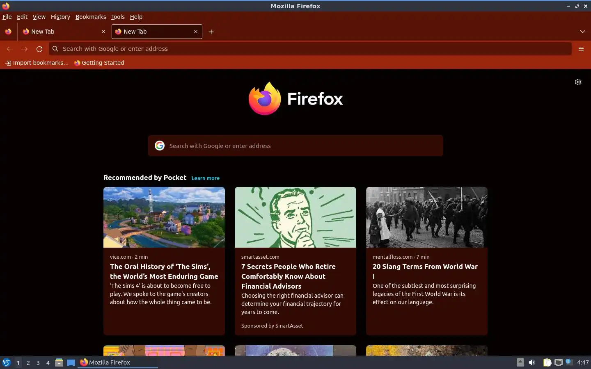The image size is (591, 369).
Task: Switch to workspace 2
Action: [28, 362]
